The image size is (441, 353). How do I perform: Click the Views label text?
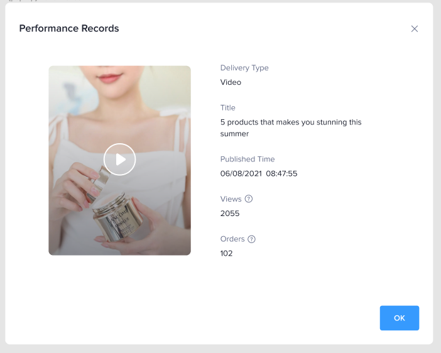[x=231, y=199]
